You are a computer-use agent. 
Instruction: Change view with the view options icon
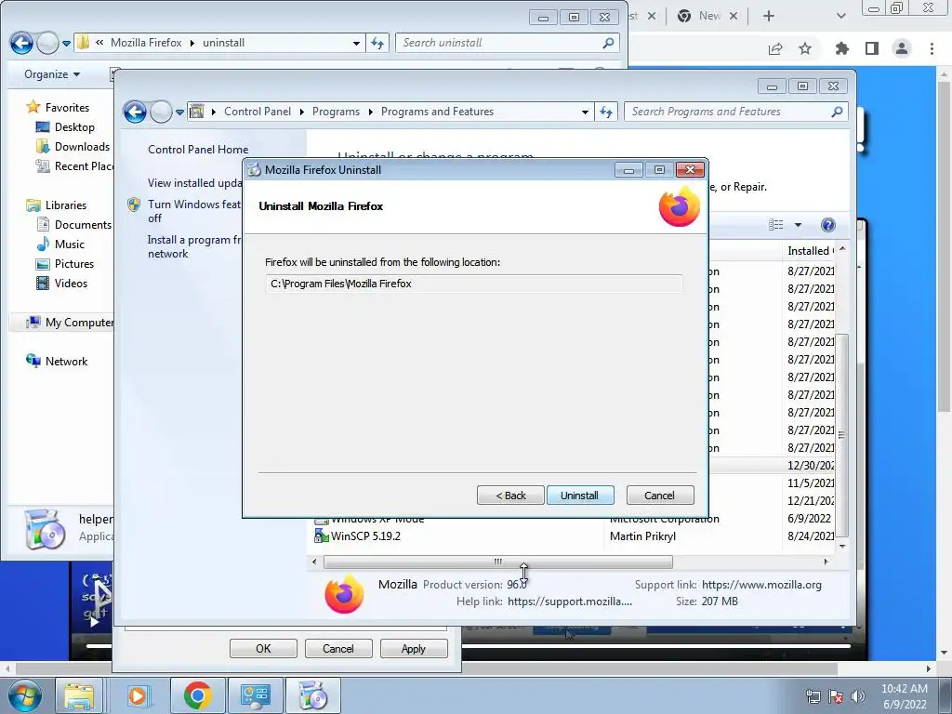pyautogui.click(x=776, y=225)
